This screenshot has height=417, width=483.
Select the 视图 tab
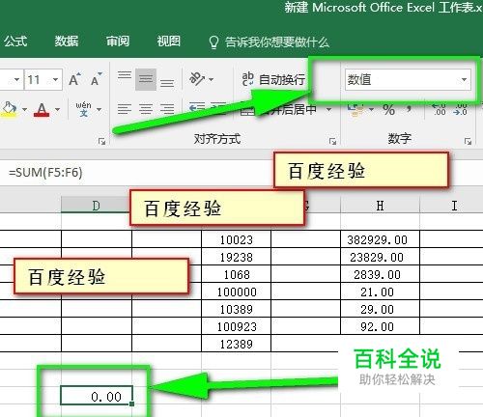168,42
